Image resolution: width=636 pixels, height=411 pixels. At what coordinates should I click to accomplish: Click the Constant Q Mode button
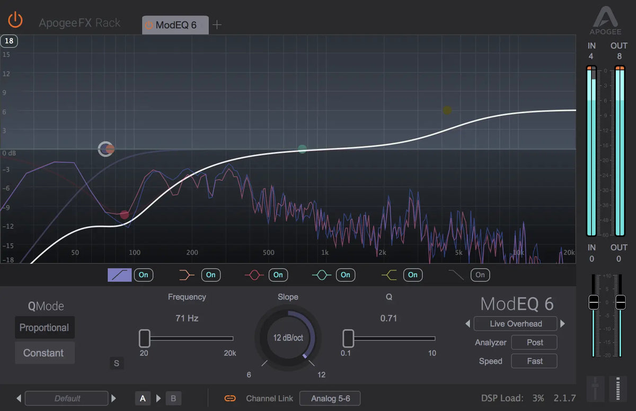[45, 353]
